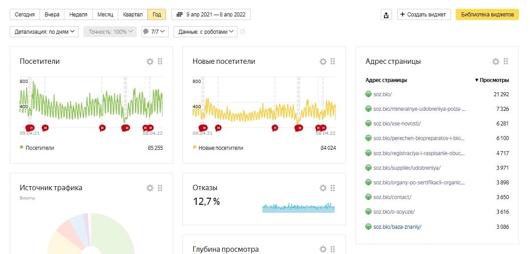530x254 pixels.
Task: Click the 21 292 views value
Action: point(501,94)
